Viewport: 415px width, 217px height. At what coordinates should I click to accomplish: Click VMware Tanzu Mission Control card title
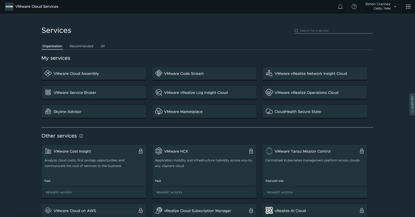[303, 151]
